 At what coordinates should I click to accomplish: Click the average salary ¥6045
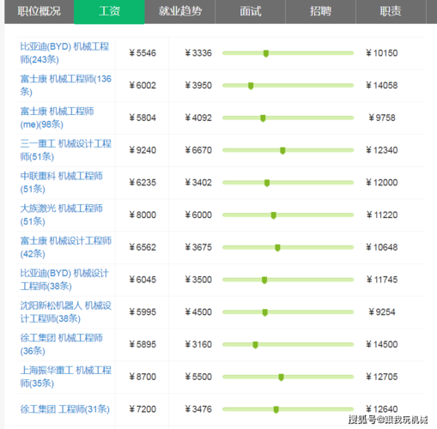[x=143, y=280]
